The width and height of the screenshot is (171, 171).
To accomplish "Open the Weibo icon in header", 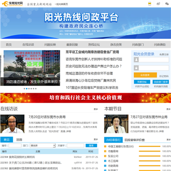I will point(158,4).
